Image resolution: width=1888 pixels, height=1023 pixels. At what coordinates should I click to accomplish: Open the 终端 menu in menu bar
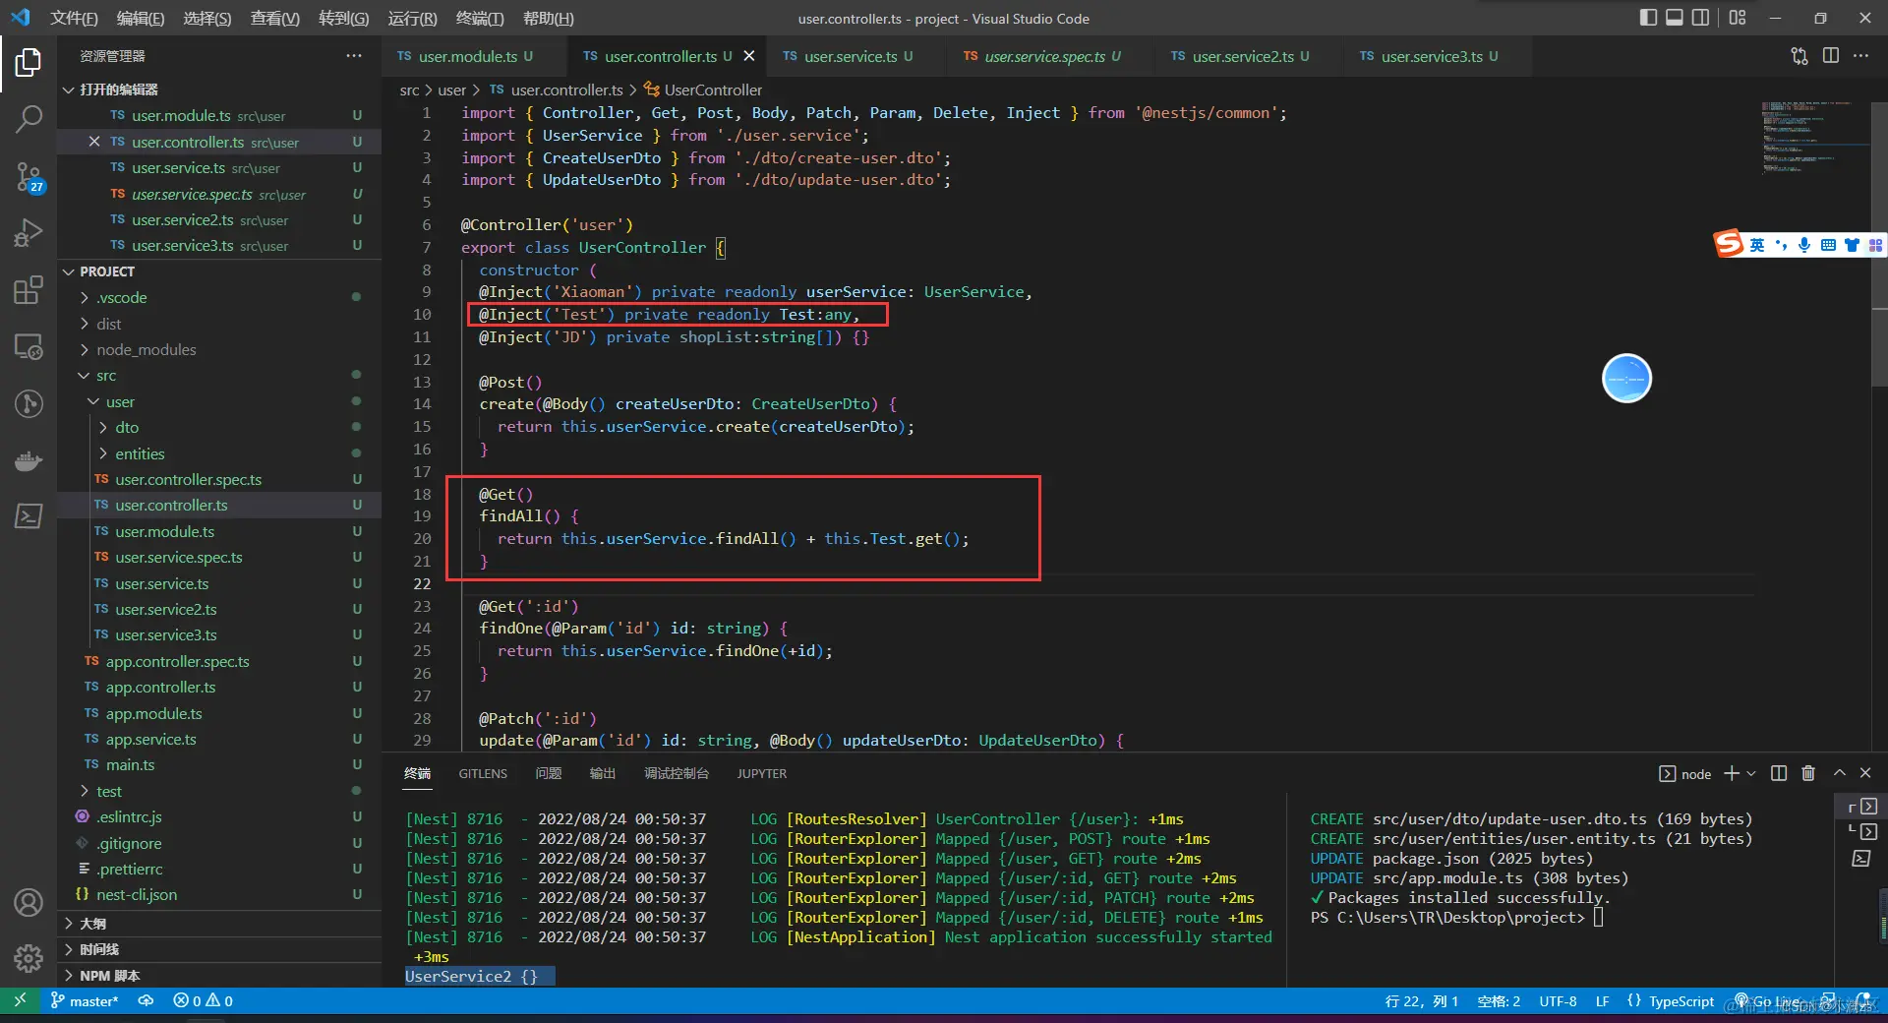click(x=479, y=18)
